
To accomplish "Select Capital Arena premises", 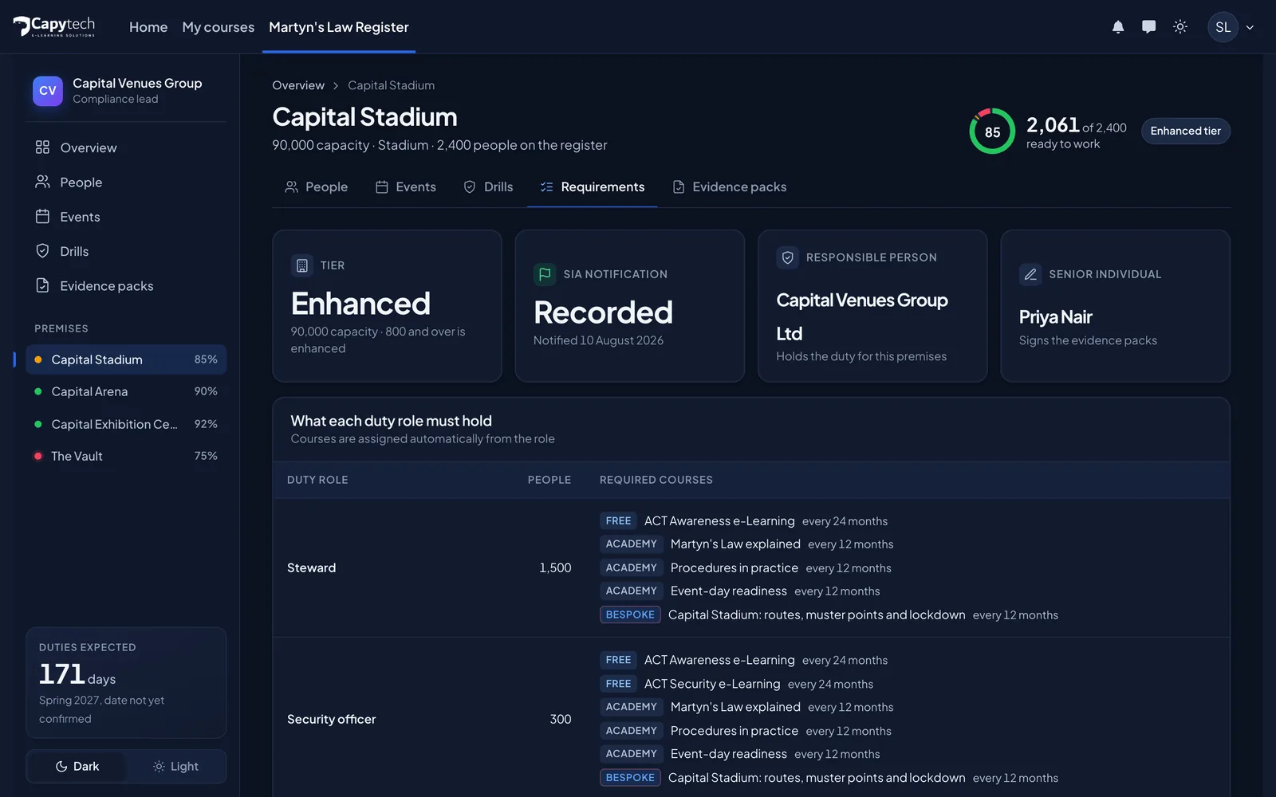I will click(x=126, y=391).
